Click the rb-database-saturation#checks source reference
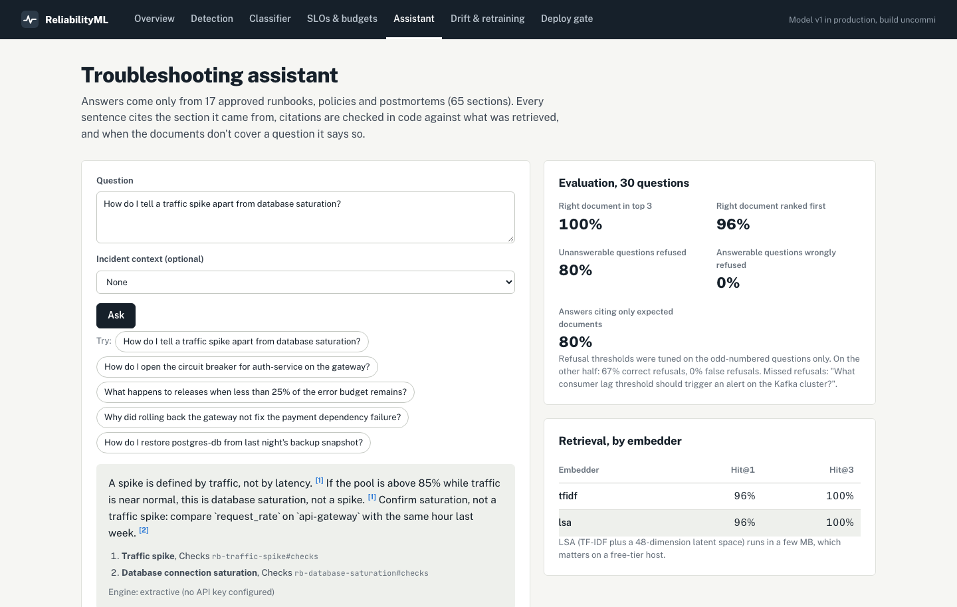The image size is (957, 607). (x=362, y=573)
